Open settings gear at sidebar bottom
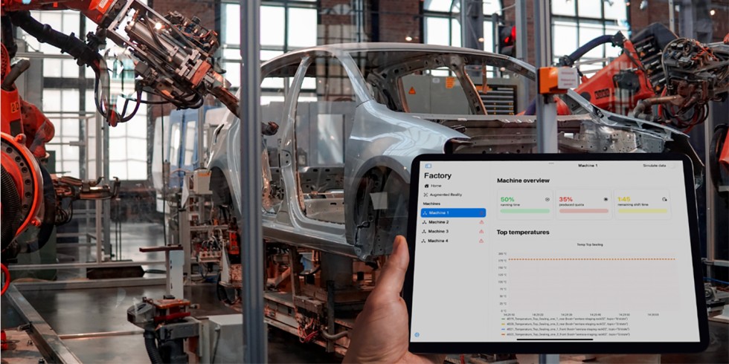The width and height of the screenshot is (729, 364). (x=417, y=335)
